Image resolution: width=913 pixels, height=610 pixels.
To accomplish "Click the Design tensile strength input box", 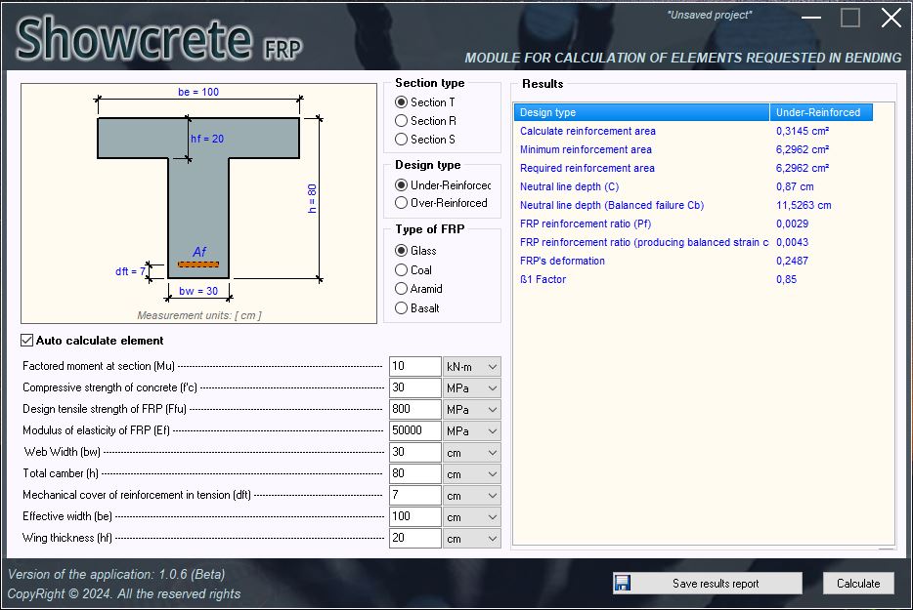I will pos(414,409).
